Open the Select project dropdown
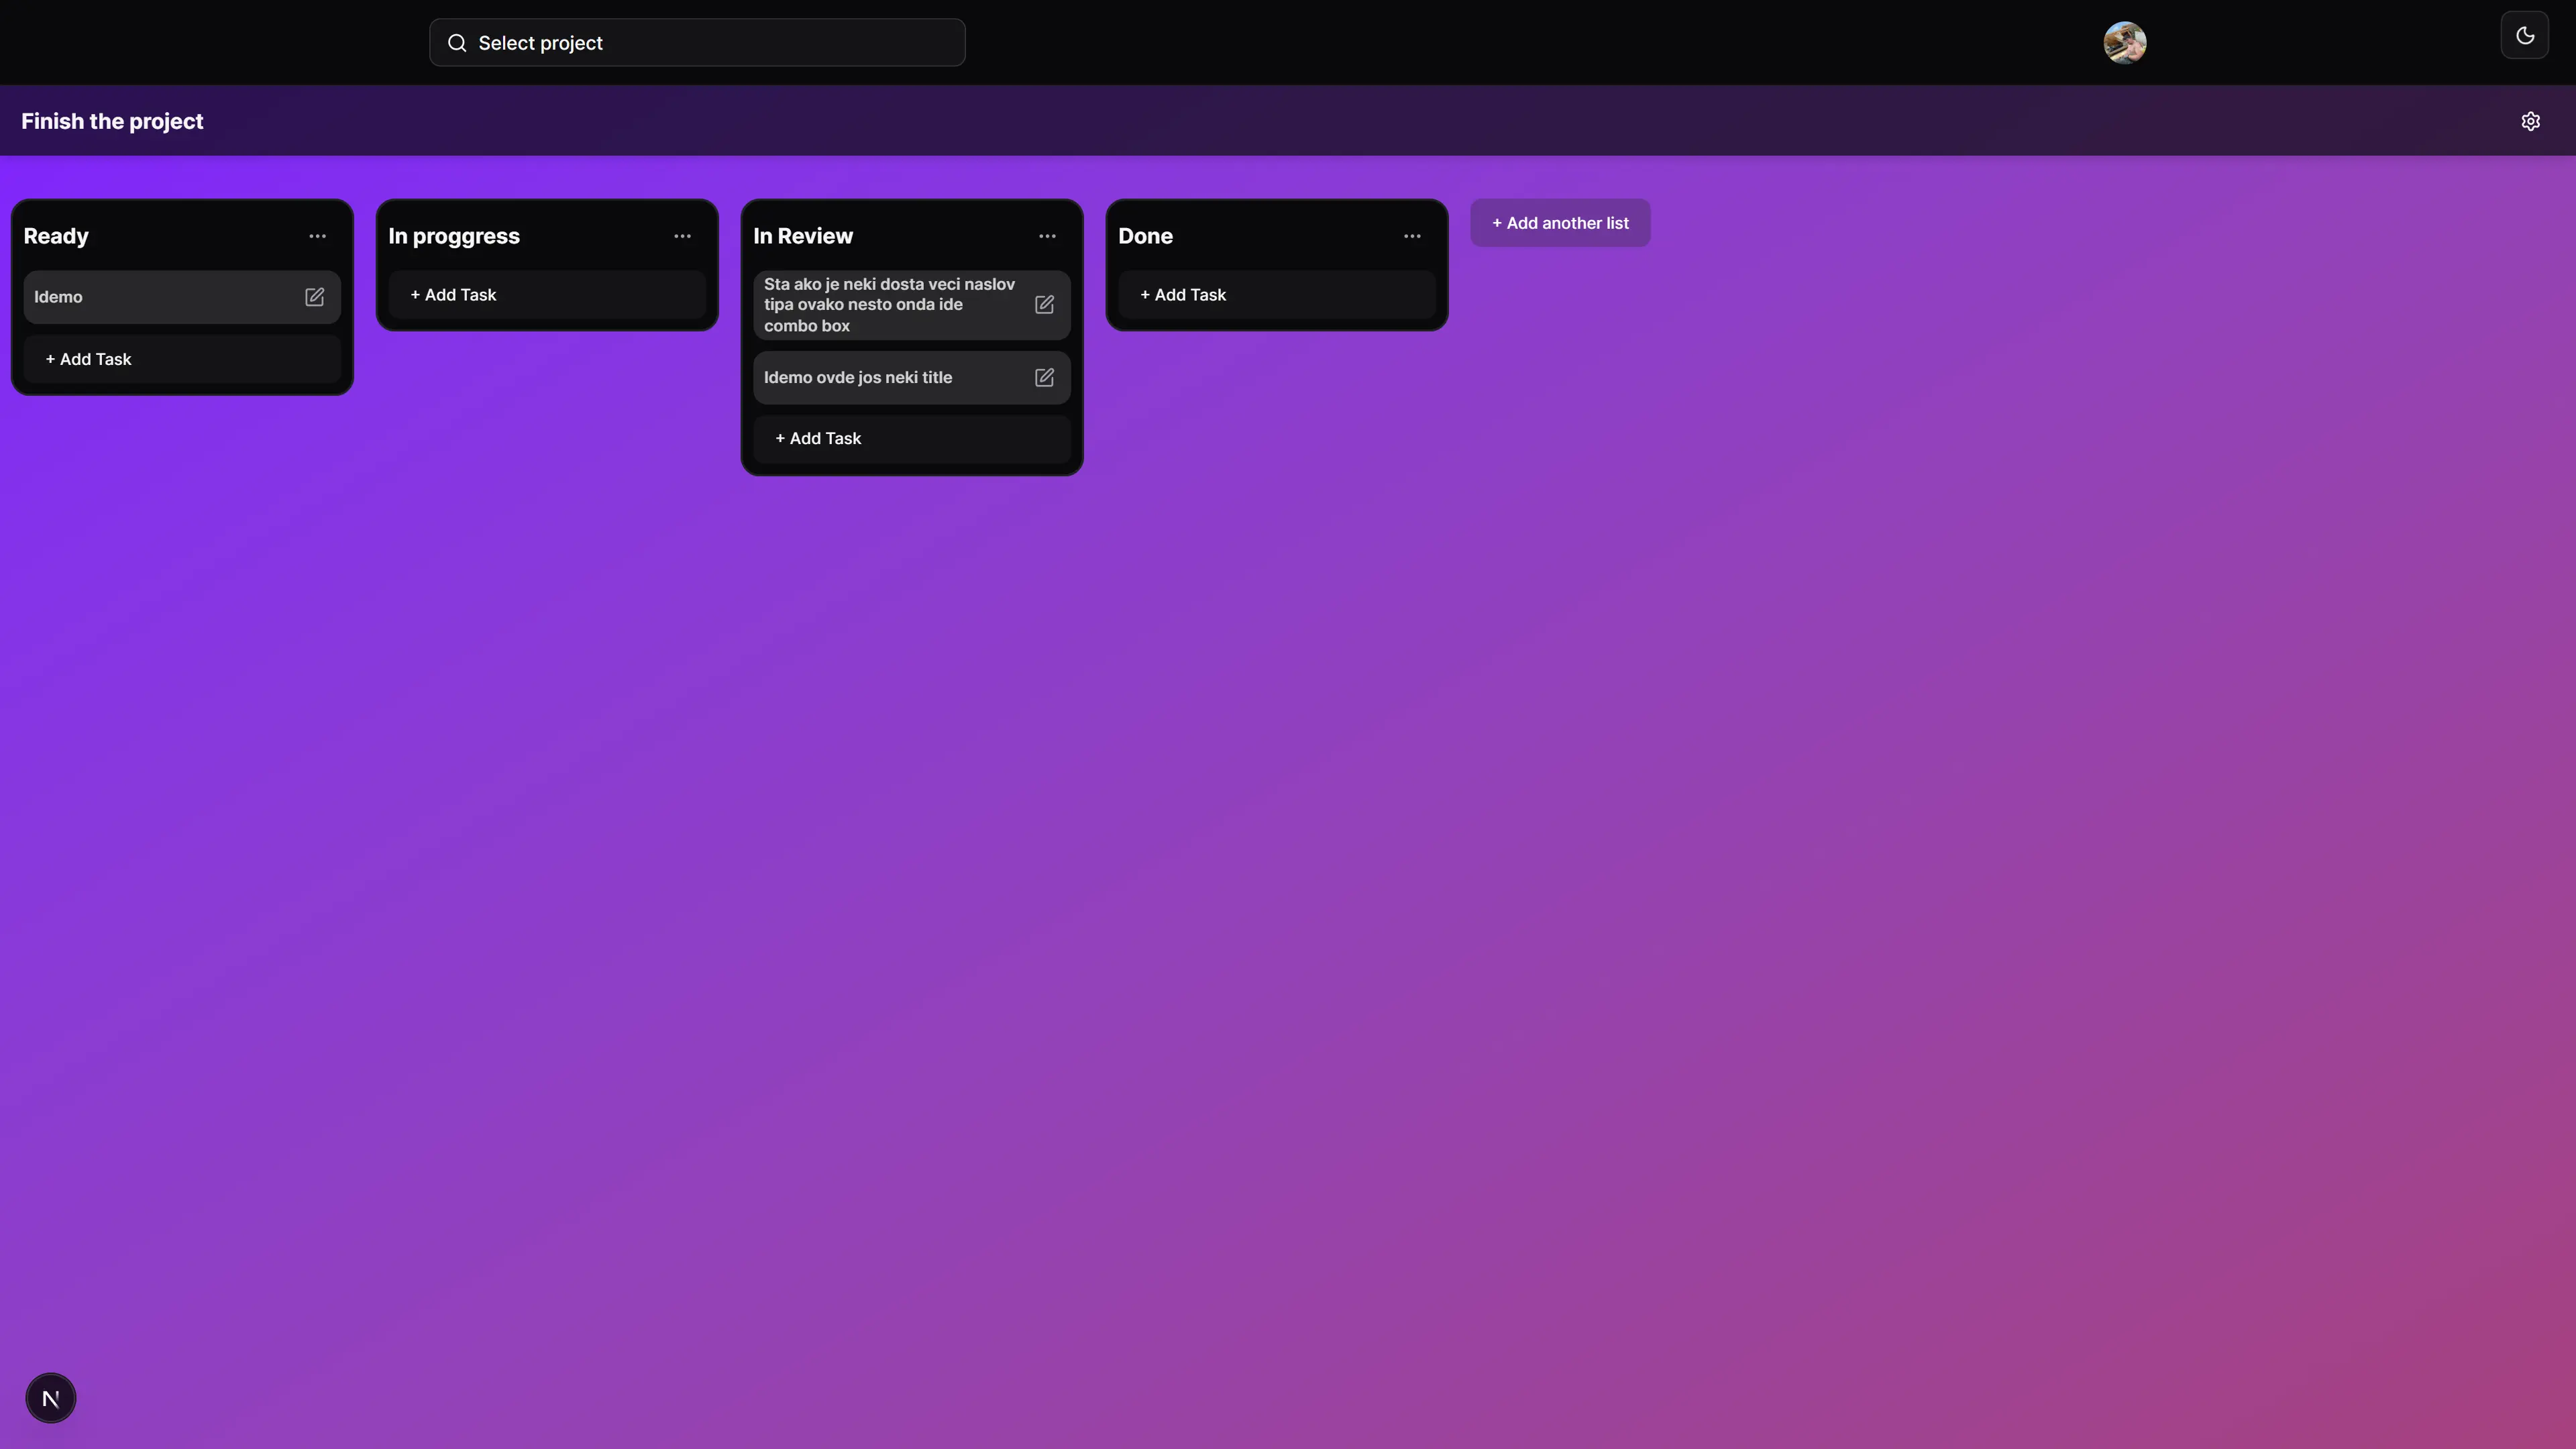Image resolution: width=2576 pixels, height=1449 pixels. (697, 42)
